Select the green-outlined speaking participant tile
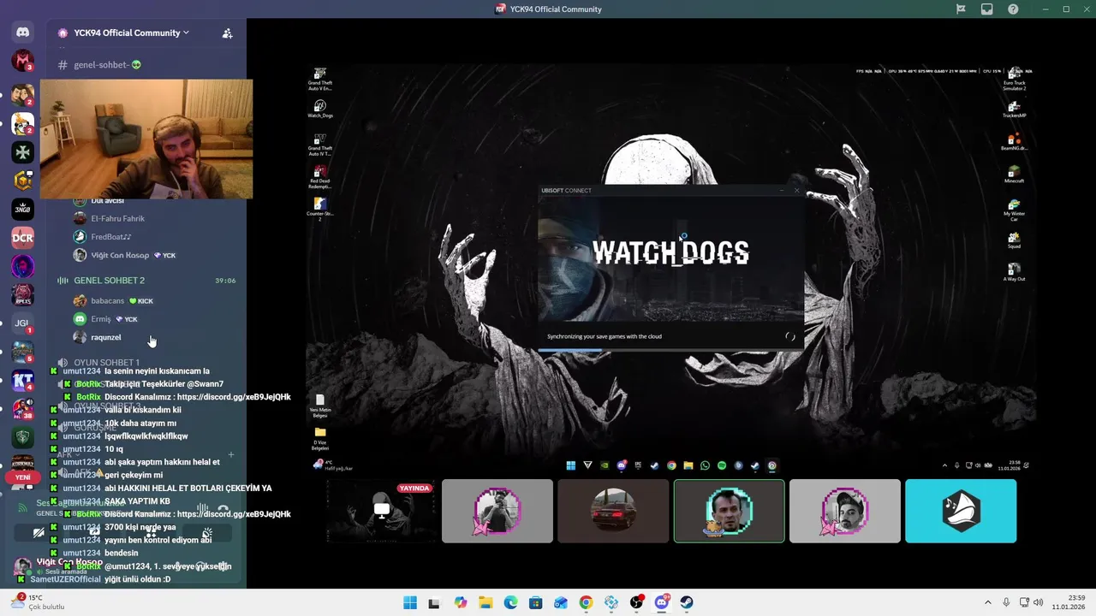 pos(729,512)
